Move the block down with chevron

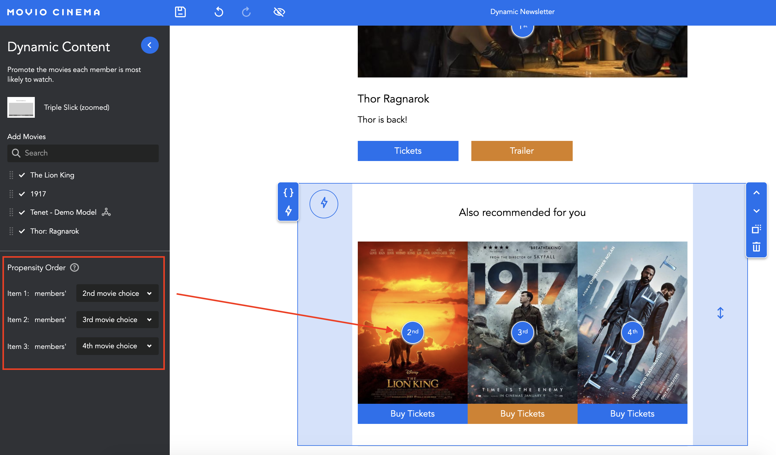point(756,211)
